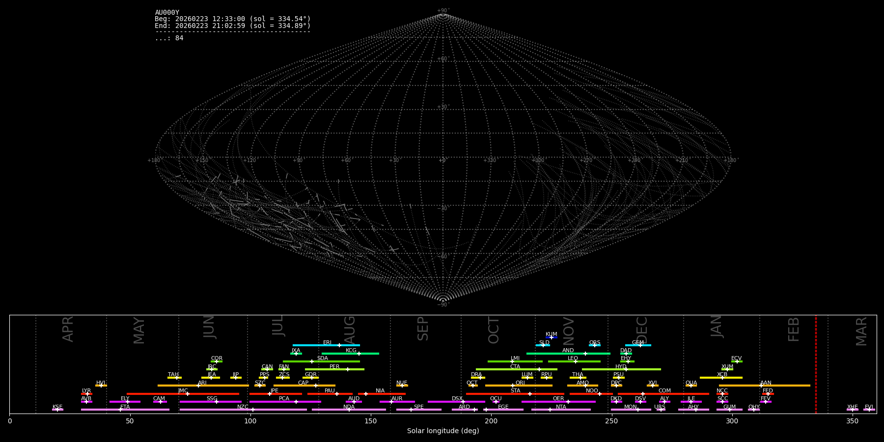Image resolution: width=884 pixels, height=442 pixels.
Task: Select the yellow XCB activity bar
Action: click(x=721, y=378)
